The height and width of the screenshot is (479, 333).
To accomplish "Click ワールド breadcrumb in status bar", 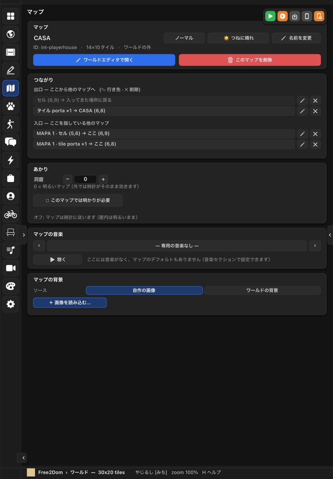I will pos(79,473).
